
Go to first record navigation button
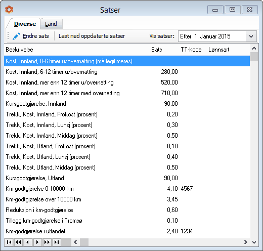9,242
